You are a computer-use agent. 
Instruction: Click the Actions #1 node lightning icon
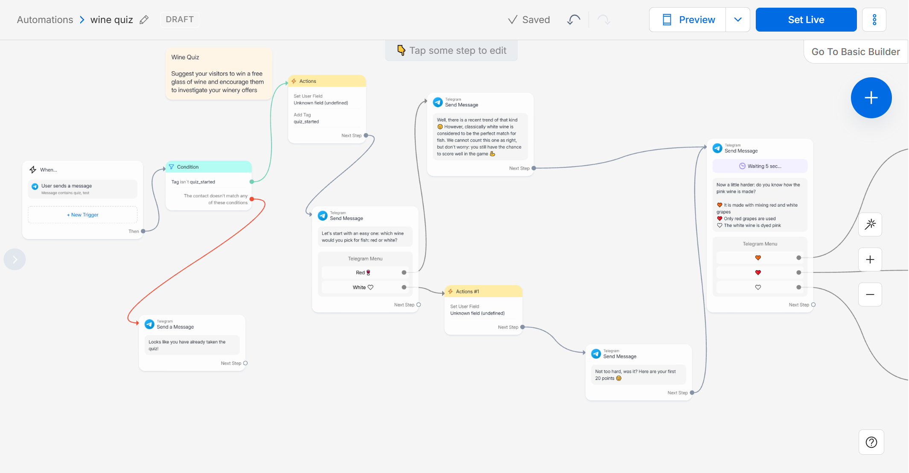(x=450, y=292)
